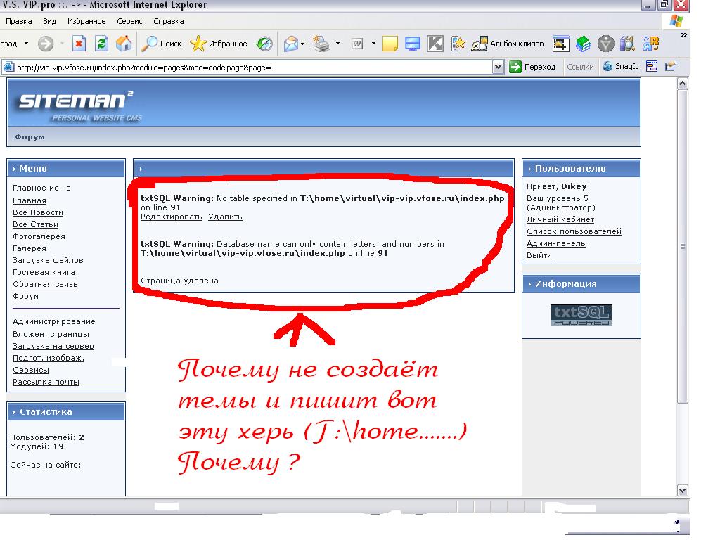The width and height of the screenshot is (720, 540).
Task: Click the Stop loading toolbar icon
Action: [x=79, y=44]
